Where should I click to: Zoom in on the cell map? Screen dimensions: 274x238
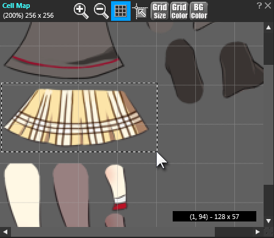[x=81, y=11]
